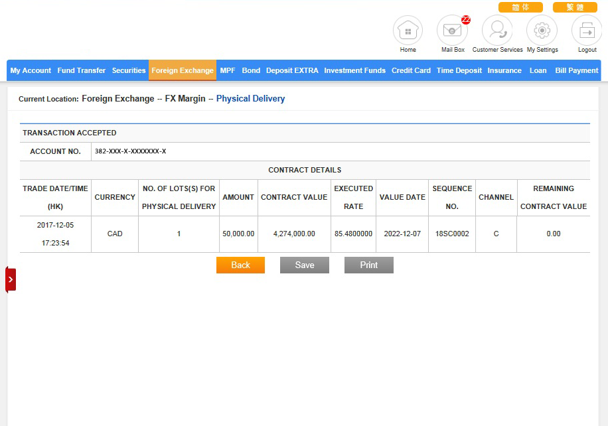This screenshot has height=426, width=608.
Task: Switch language to Simplified Chinese
Action: click(520, 7)
